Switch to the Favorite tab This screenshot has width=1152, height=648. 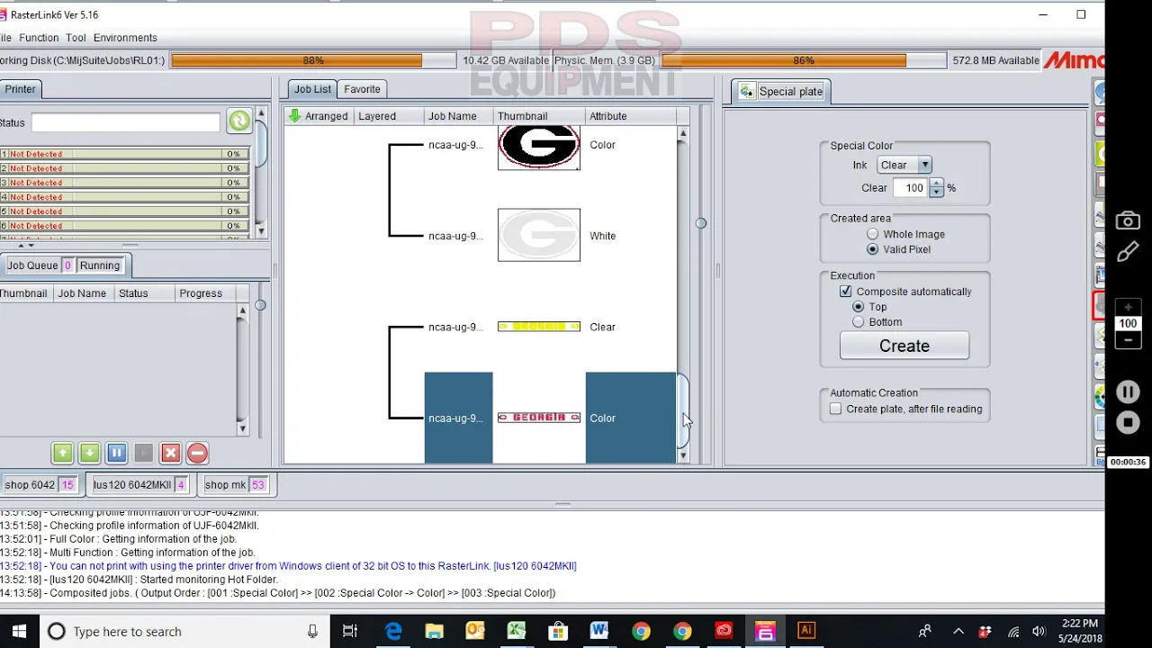point(362,89)
